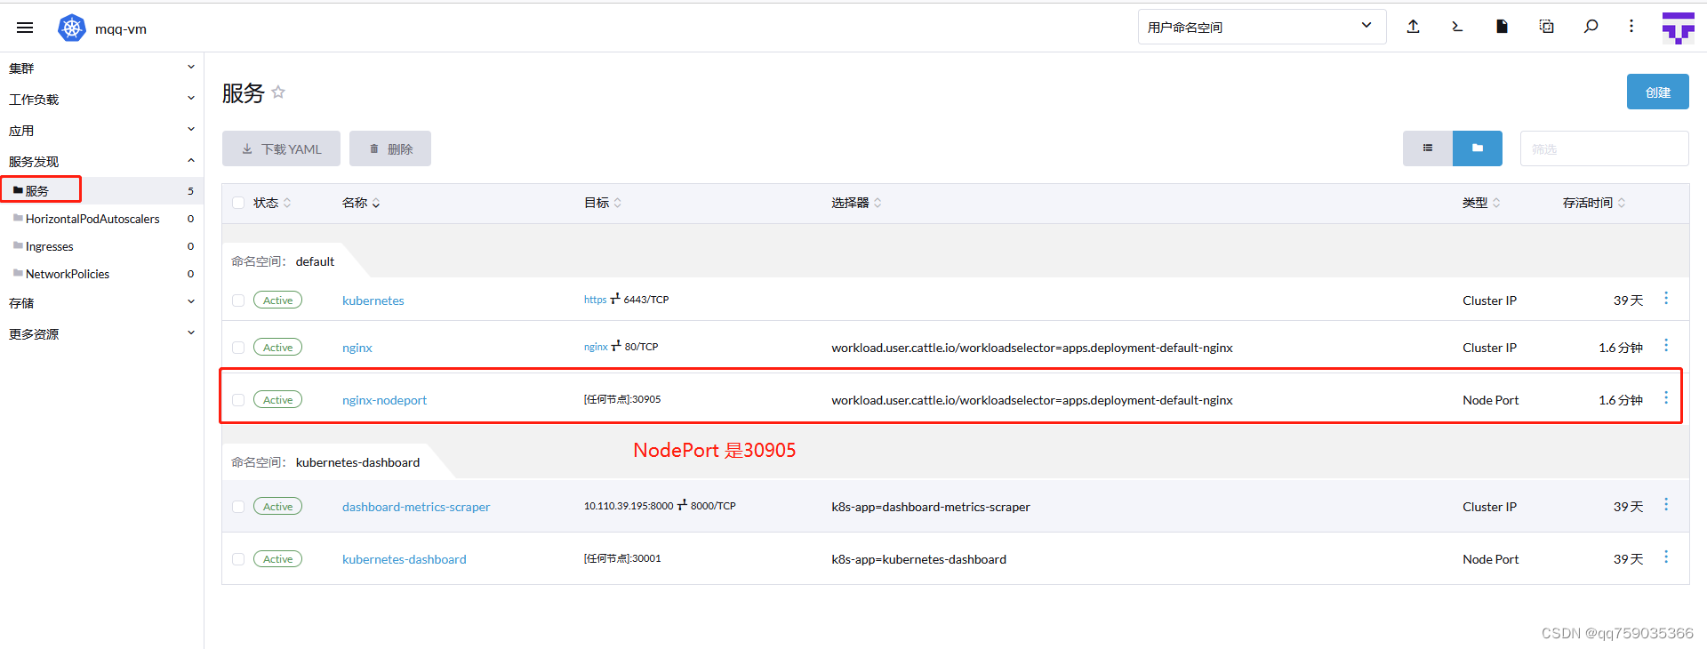Open row actions for dashboard-metrics-scraper
This screenshot has height=649, width=1707.
point(1666,505)
